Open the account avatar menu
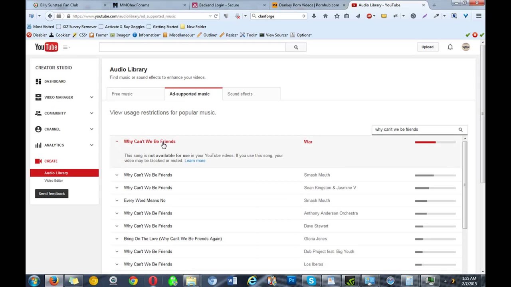 tap(466, 47)
